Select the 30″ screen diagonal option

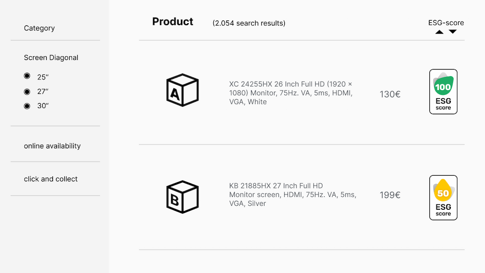pos(27,106)
